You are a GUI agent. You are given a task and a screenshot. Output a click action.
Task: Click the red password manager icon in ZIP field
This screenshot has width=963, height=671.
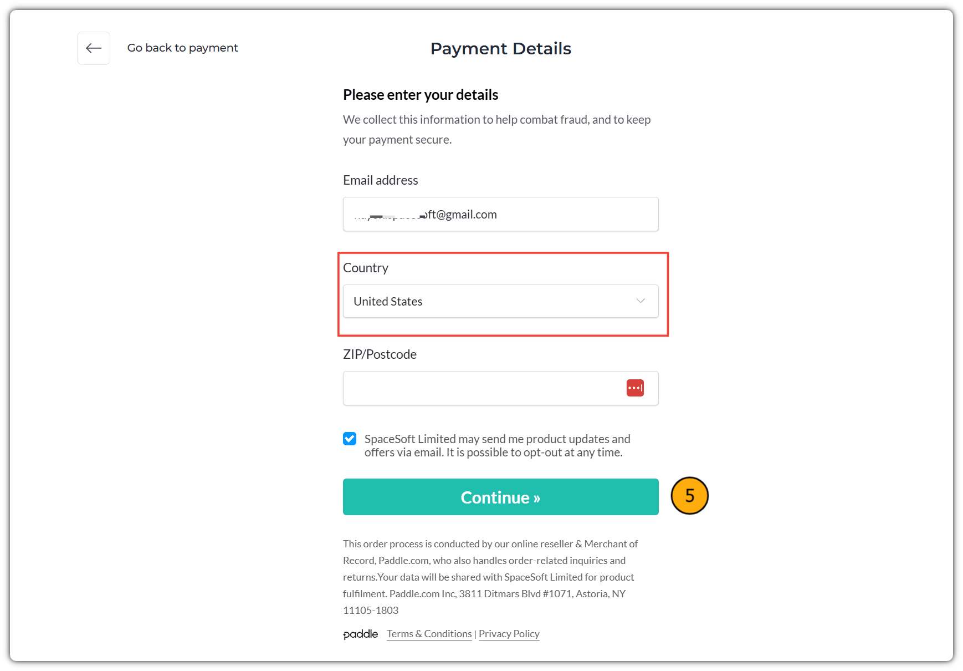pyautogui.click(x=635, y=388)
